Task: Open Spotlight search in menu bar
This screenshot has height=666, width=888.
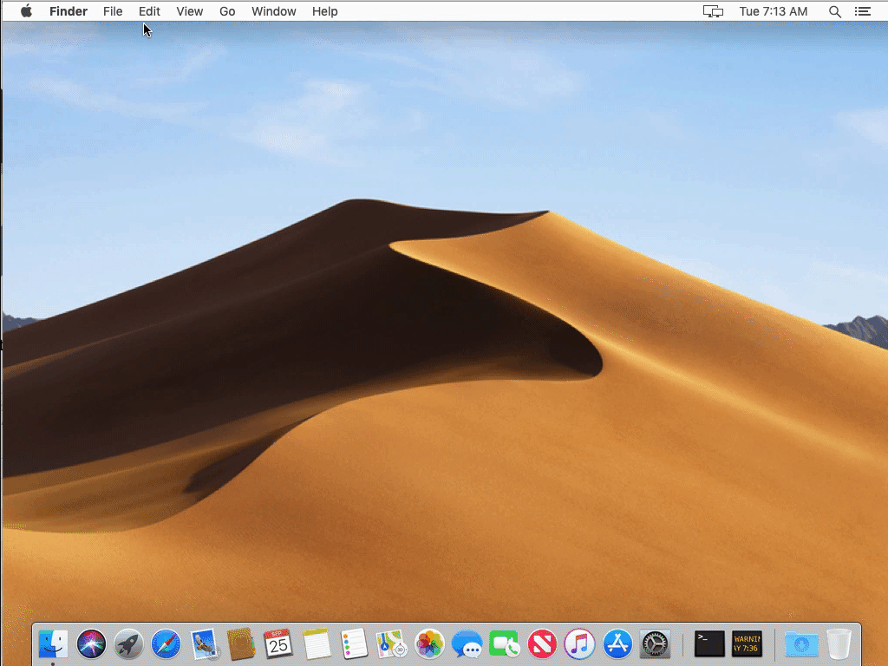Action: [x=834, y=11]
